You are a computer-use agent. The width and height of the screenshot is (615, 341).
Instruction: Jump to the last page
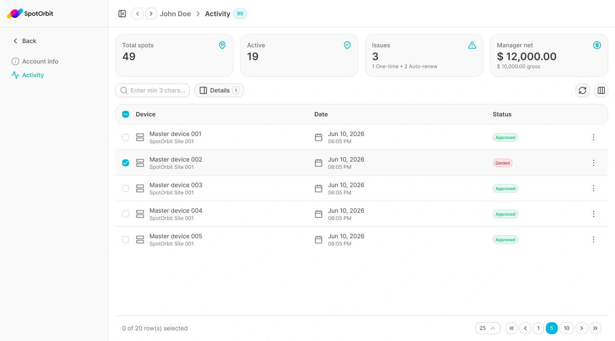click(x=595, y=328)
